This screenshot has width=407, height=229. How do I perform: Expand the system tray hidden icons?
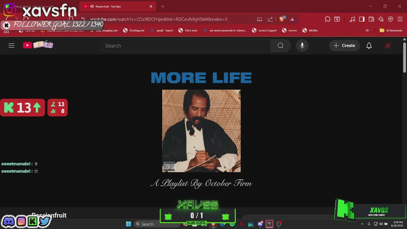click(x=362, y=224)
